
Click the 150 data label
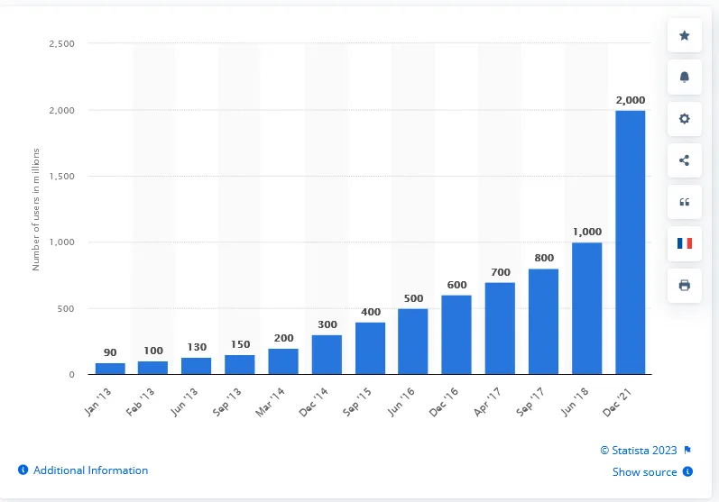(240, 344)
